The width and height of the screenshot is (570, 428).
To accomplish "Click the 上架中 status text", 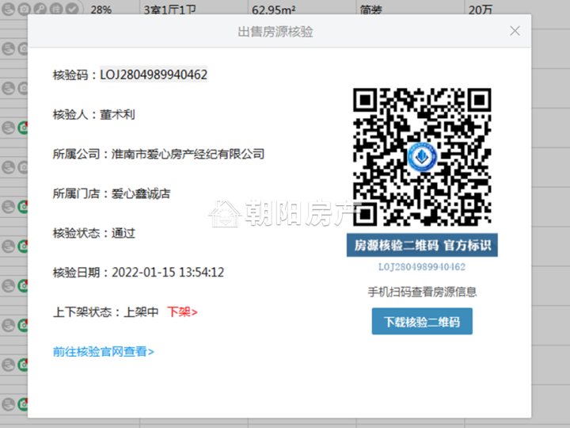I will (141, 312).
